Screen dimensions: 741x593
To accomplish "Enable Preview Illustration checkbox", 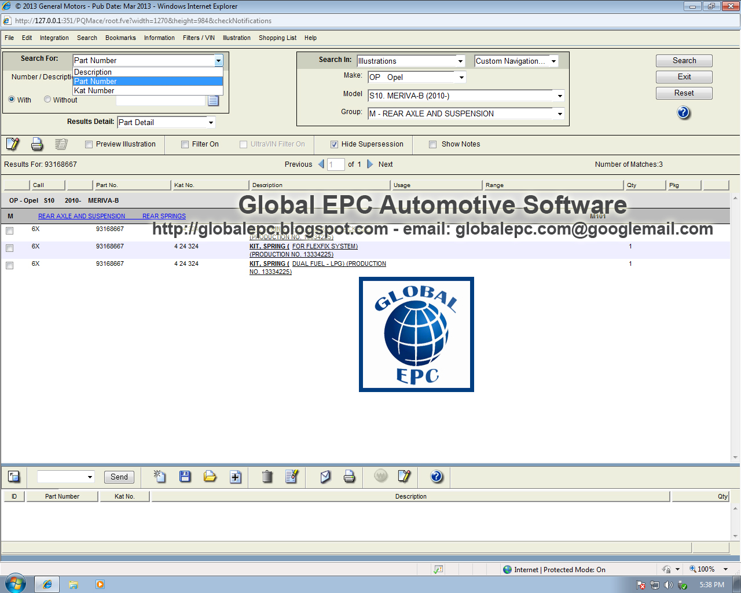I will tap(89, 144).
